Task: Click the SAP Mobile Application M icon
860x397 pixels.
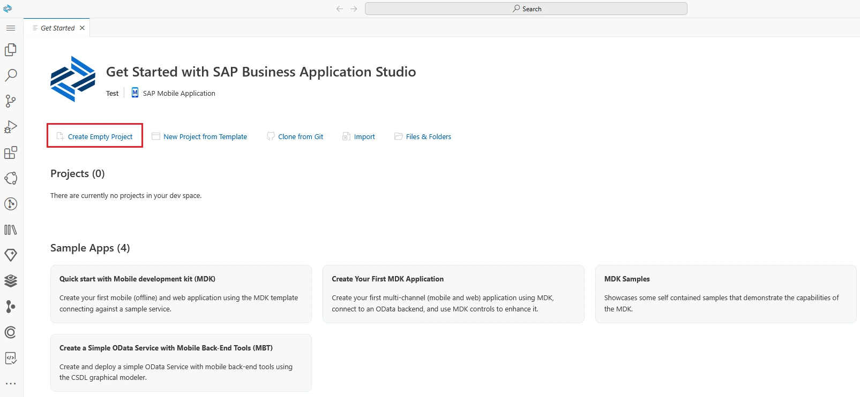Action: point(135,93)
